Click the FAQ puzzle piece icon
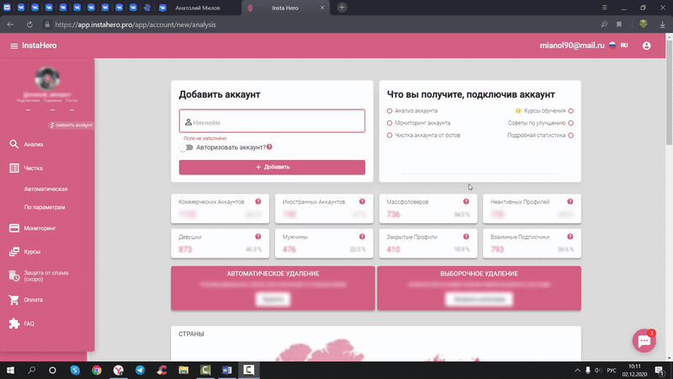 tap(13, 323)
